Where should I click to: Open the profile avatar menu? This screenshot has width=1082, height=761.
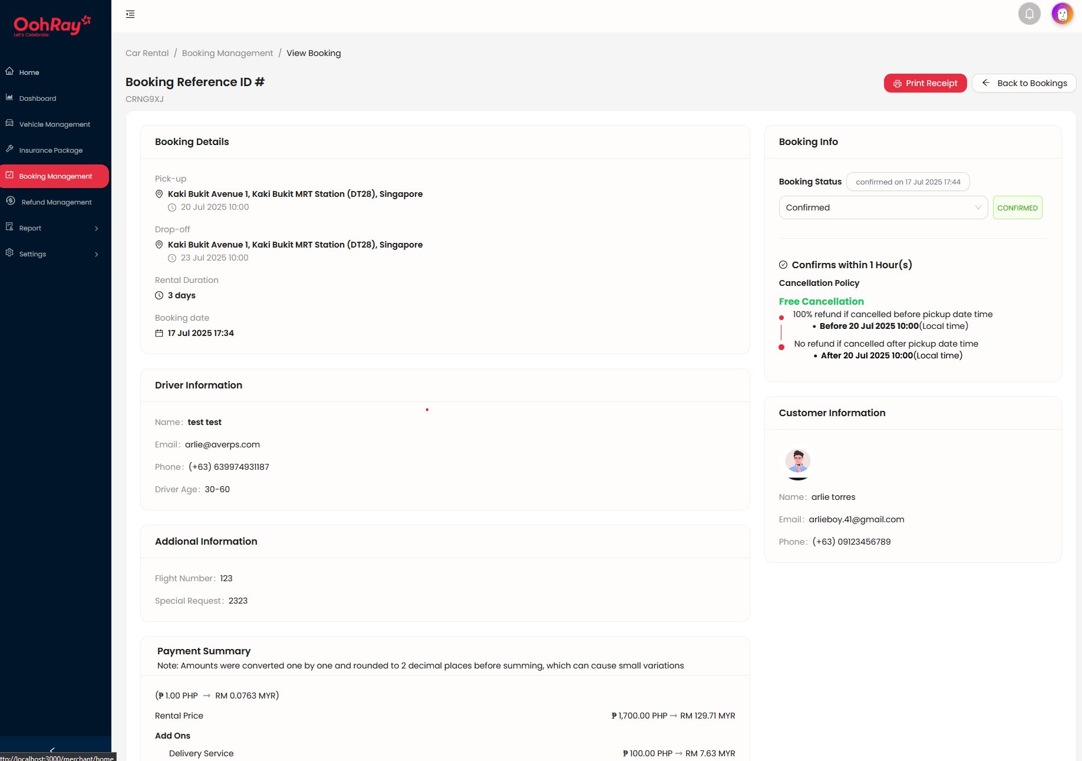click(1062, 13)
